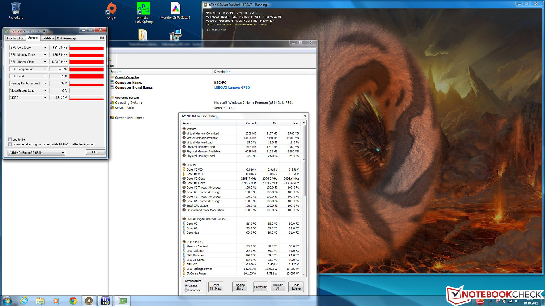The width and height of the screenshot is (545, 306).
Task: Open the GPU Memory Clock sensor dropdown
Action: [45, 55]
